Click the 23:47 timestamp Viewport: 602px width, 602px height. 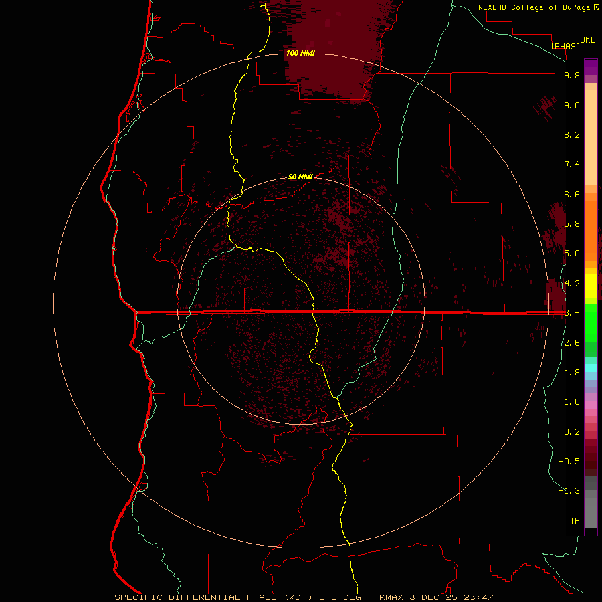(x=479, y=597)
